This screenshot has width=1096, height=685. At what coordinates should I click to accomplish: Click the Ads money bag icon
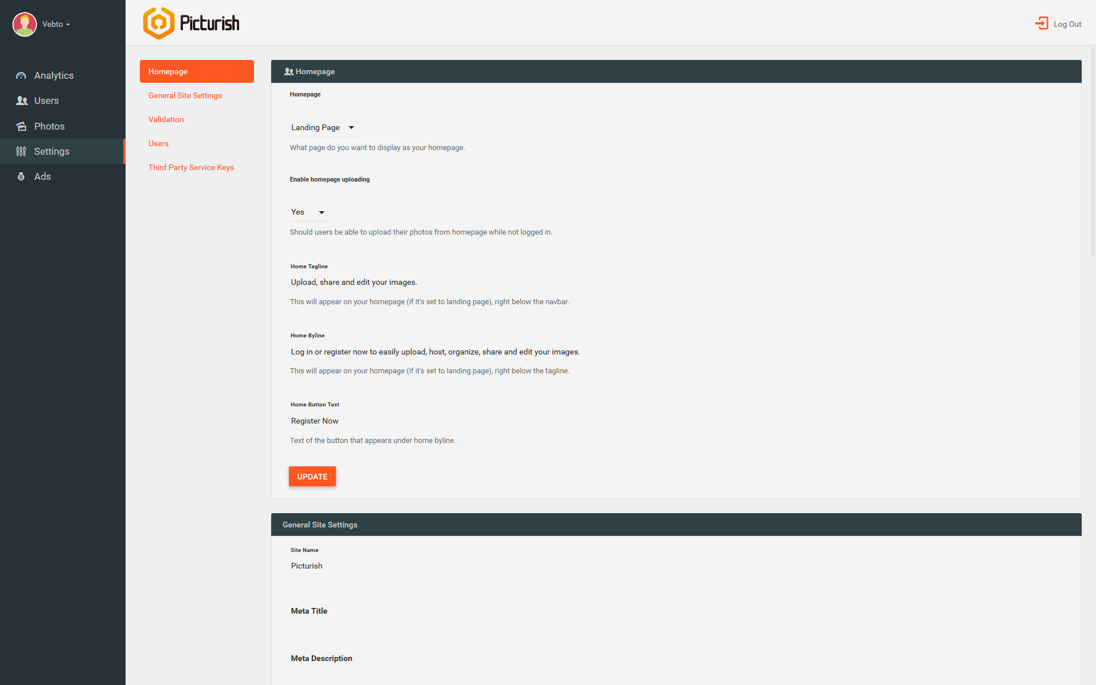21,177
